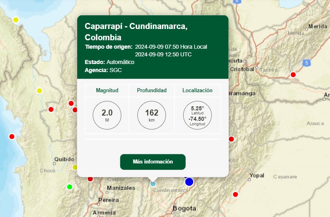Image resolution: width=330 pixels, height=217 pixels.
Task: Click the large blue earthquake marker
Action: point(189,182)
